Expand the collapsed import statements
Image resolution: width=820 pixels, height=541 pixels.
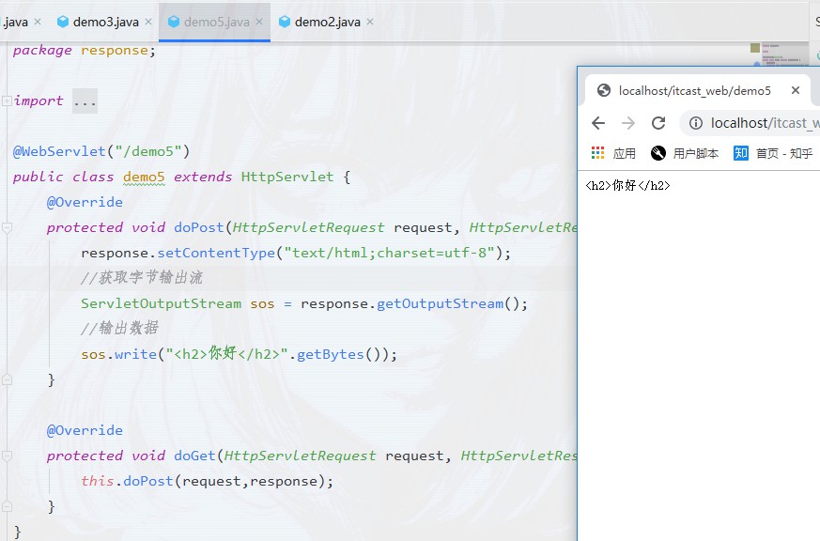coord(7,100)
